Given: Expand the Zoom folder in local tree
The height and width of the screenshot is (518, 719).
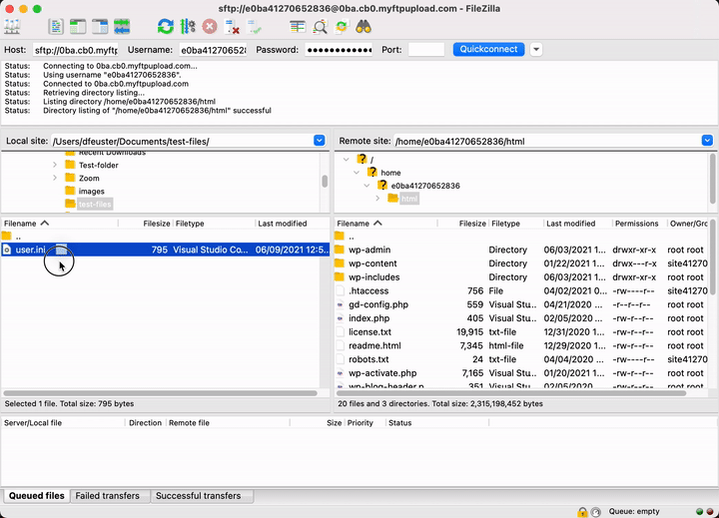Looking at the screenshot, I should [x=55, y=178].
